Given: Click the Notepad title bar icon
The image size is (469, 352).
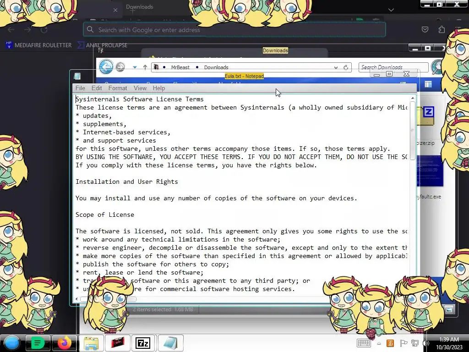Looking at the screenshot, I should pos(77,76).
